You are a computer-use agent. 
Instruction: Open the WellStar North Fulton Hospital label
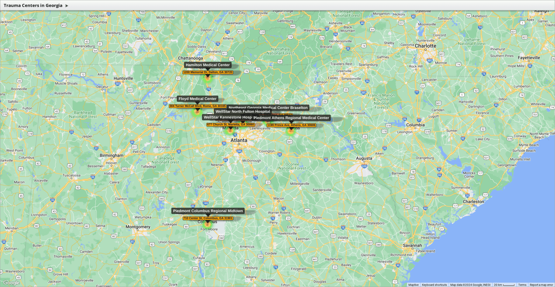(x=243, y=112)
